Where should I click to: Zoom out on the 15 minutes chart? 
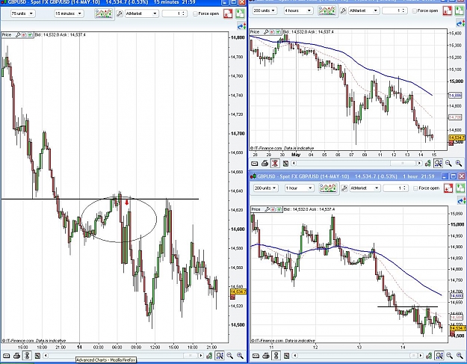pyautogui.click(x=230, y=355)
